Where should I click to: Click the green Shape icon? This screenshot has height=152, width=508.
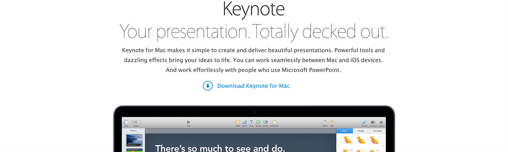(x=258, y=122)
